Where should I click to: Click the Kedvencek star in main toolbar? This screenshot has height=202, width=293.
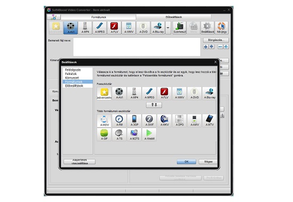(x=56, y=28)
